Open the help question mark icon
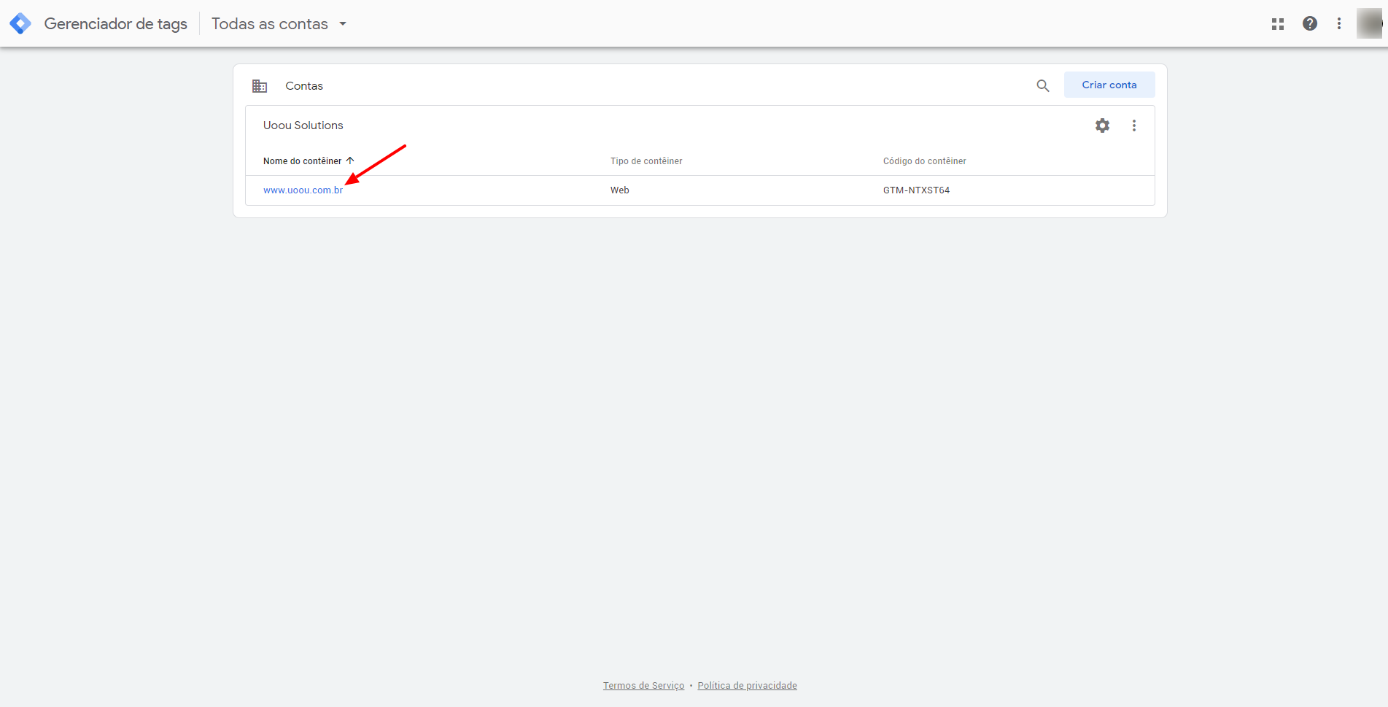 coord(1310,23)
